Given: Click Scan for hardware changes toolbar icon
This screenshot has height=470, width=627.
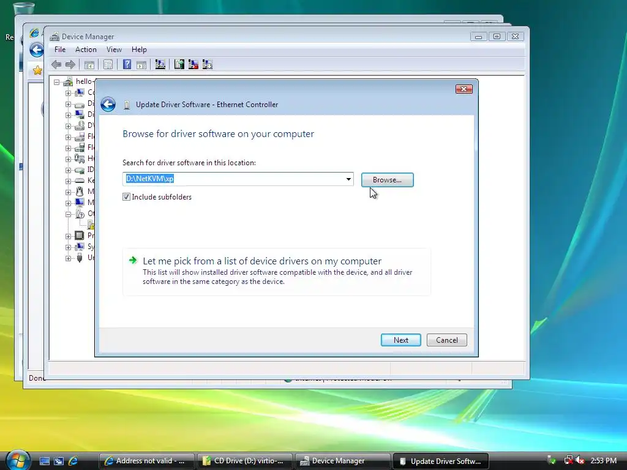Looking at the screenshot, I should click(x=160, y=64).
